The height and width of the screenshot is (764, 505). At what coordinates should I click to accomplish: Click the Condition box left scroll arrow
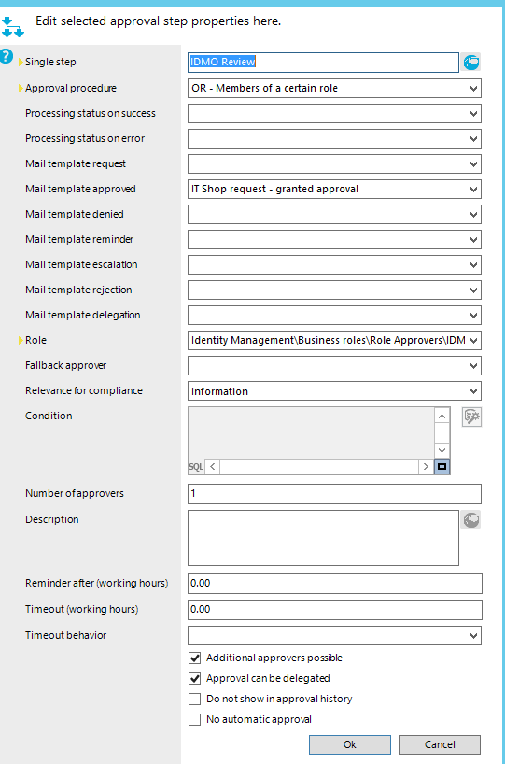click(x=212, y=467)
